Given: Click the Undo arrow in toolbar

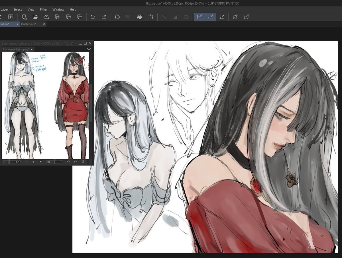Looking at the screenshot, I should (x=93, y=17).
